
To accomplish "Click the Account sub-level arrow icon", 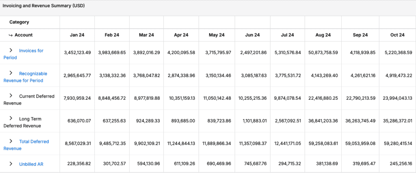I will tap(11, 35).
